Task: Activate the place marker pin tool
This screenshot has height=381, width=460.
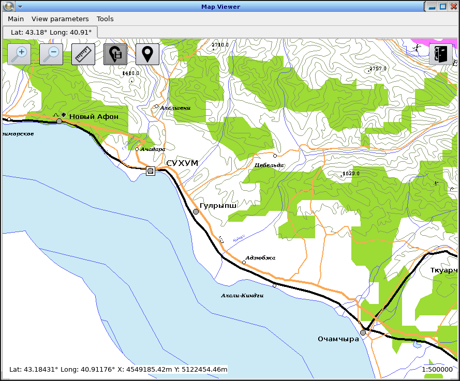Action: tap(147, 54)
